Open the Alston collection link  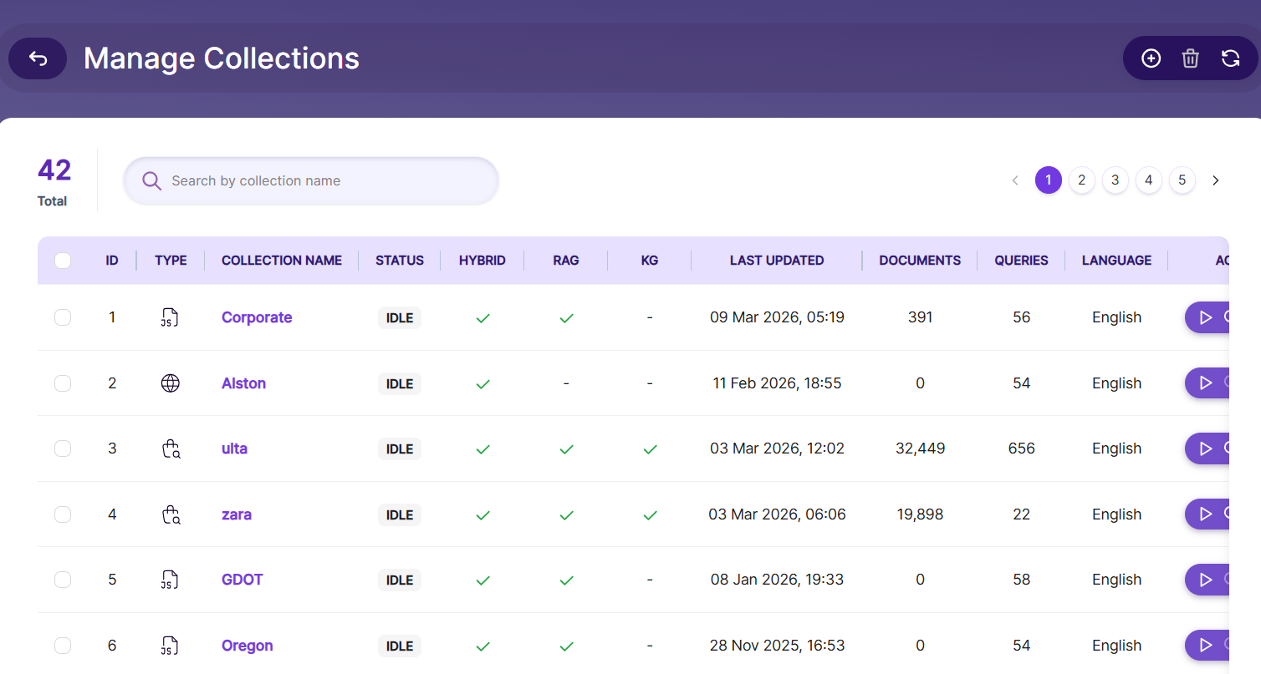pyautogui.click(x=243, y=383)
